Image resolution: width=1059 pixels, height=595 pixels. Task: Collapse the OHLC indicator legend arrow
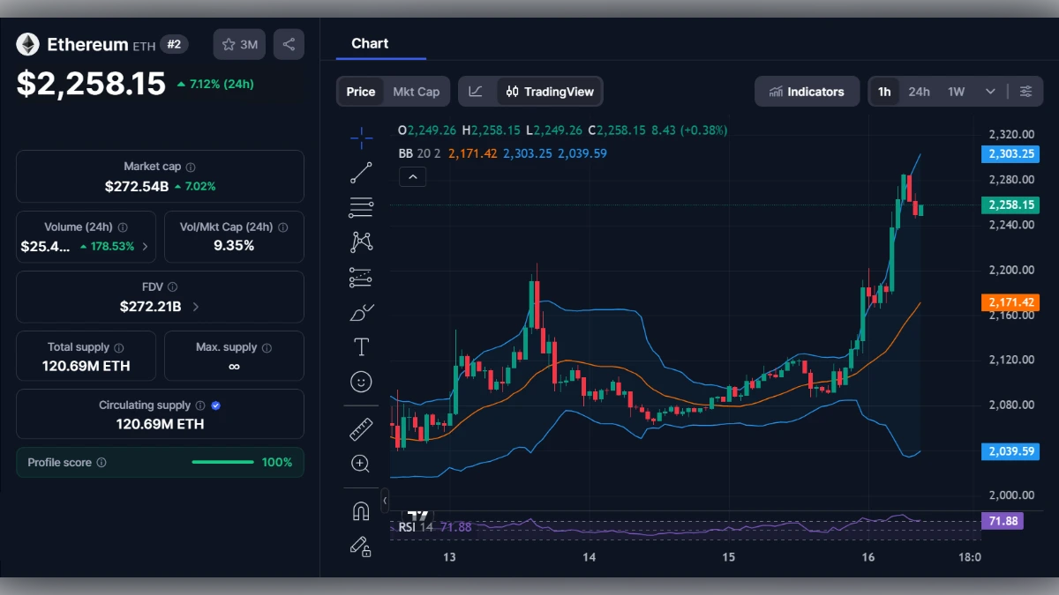tap(412, 176)
